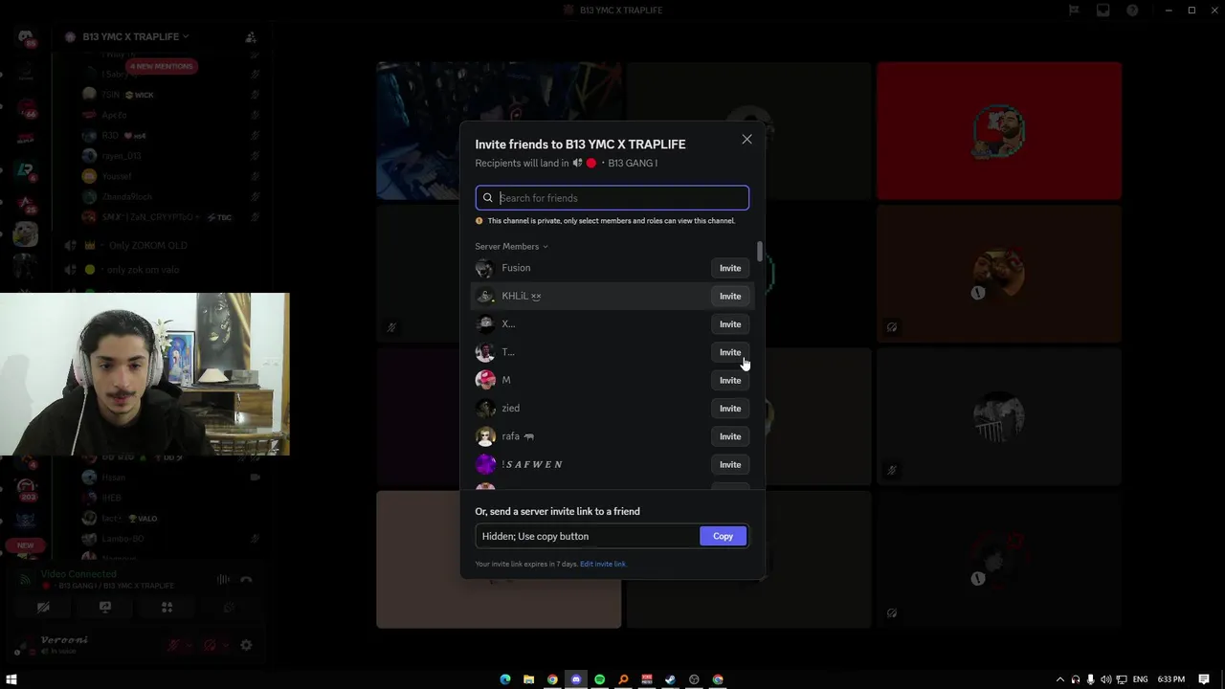Toggle deafen in the user panel
The width and height of the screenshot is (1225, 689).
(210, 645)
